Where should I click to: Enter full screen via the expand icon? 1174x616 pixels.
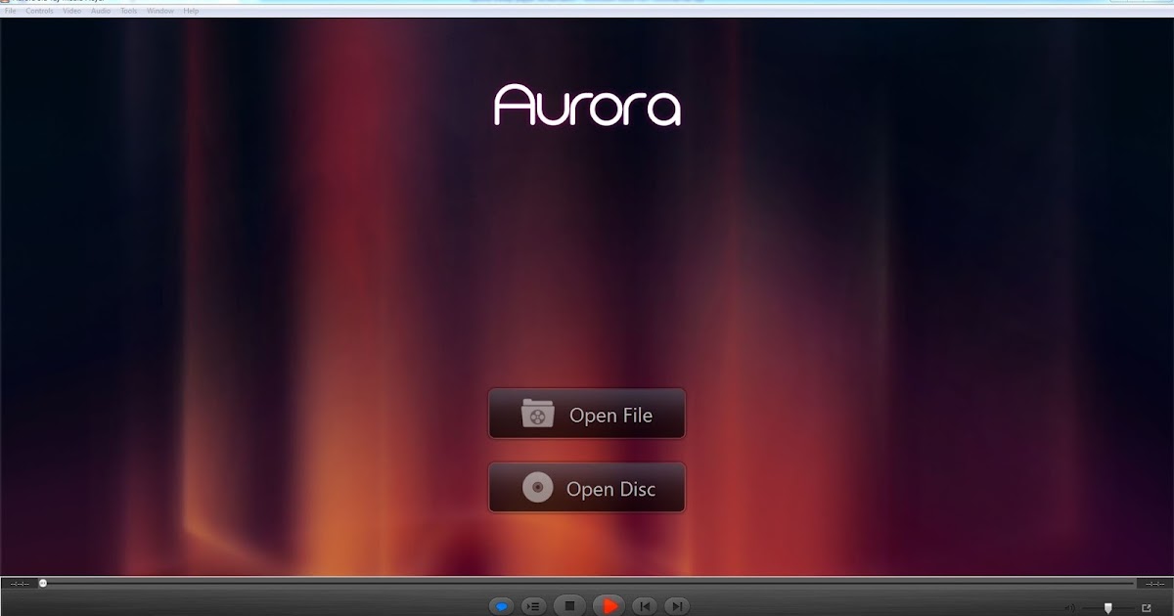(1147, 608)
